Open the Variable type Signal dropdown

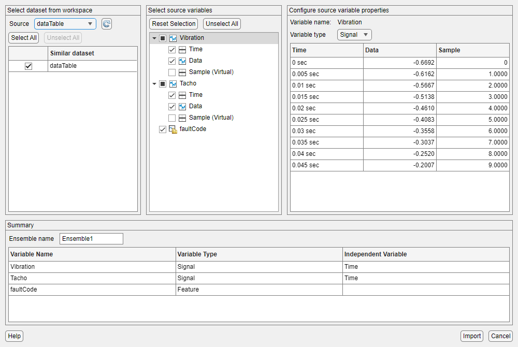[x=354, y=35]
